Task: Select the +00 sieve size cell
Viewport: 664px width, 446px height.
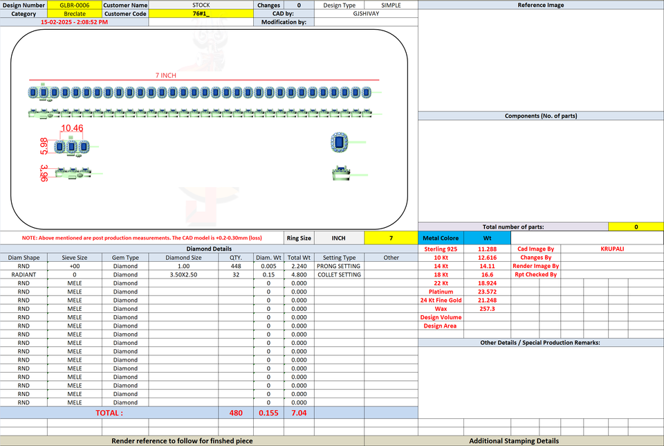Action: [x=75, y=266]
